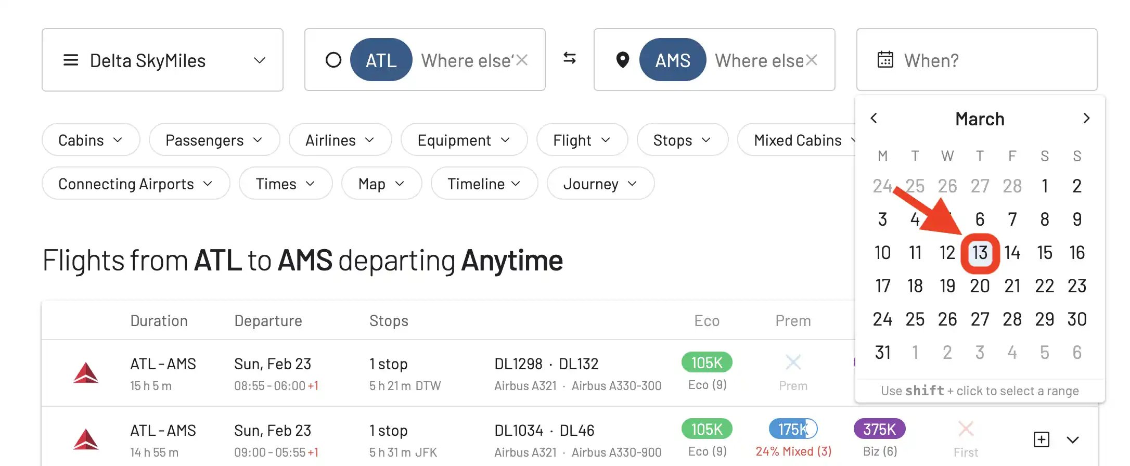Select March 27 in the calendar
The width and height of the screenshot is (1130, 466).
(980, 319)
